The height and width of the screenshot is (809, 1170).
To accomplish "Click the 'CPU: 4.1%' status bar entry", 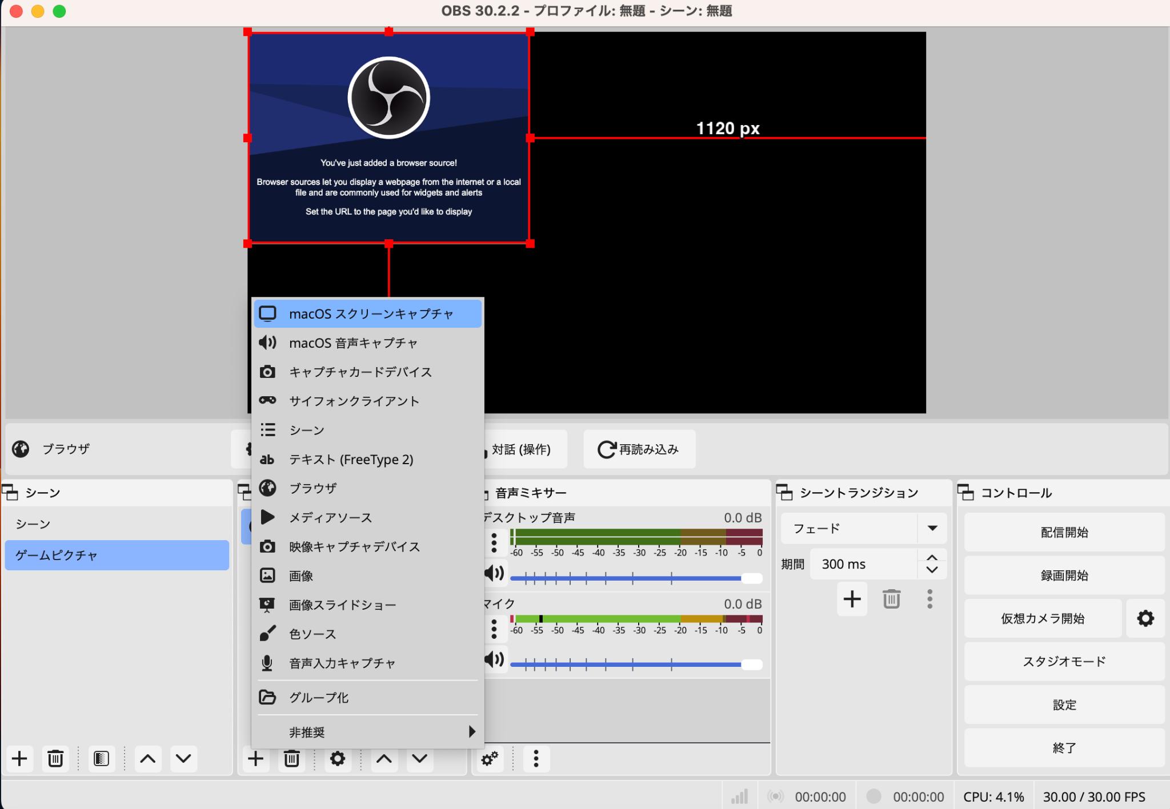I will click(x=993, y=796).
